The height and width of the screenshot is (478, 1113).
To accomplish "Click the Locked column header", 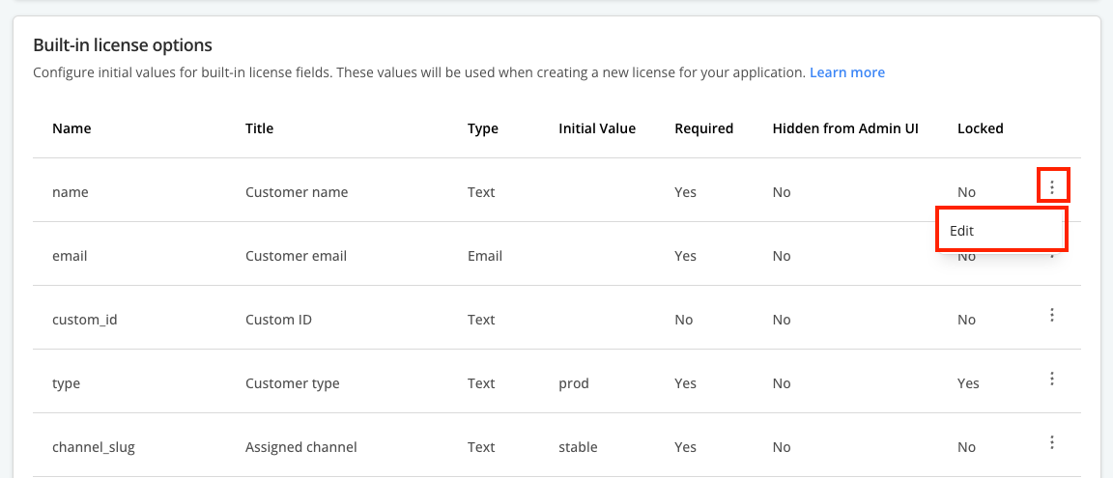I will point(980,128).
